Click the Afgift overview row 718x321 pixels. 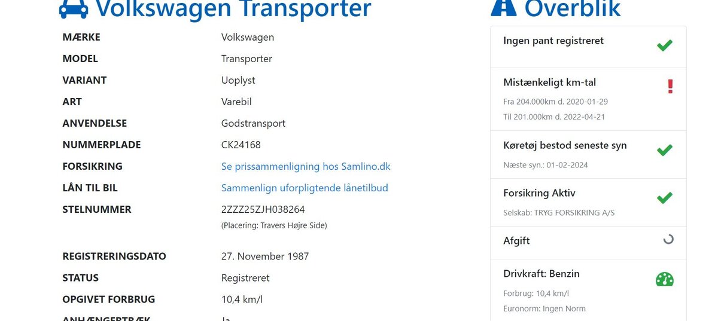coord(516,241)
